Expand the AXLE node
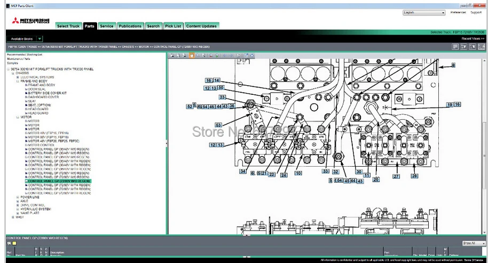The height and width of the screenshot is (263, 488). click(x=18, y=201)
